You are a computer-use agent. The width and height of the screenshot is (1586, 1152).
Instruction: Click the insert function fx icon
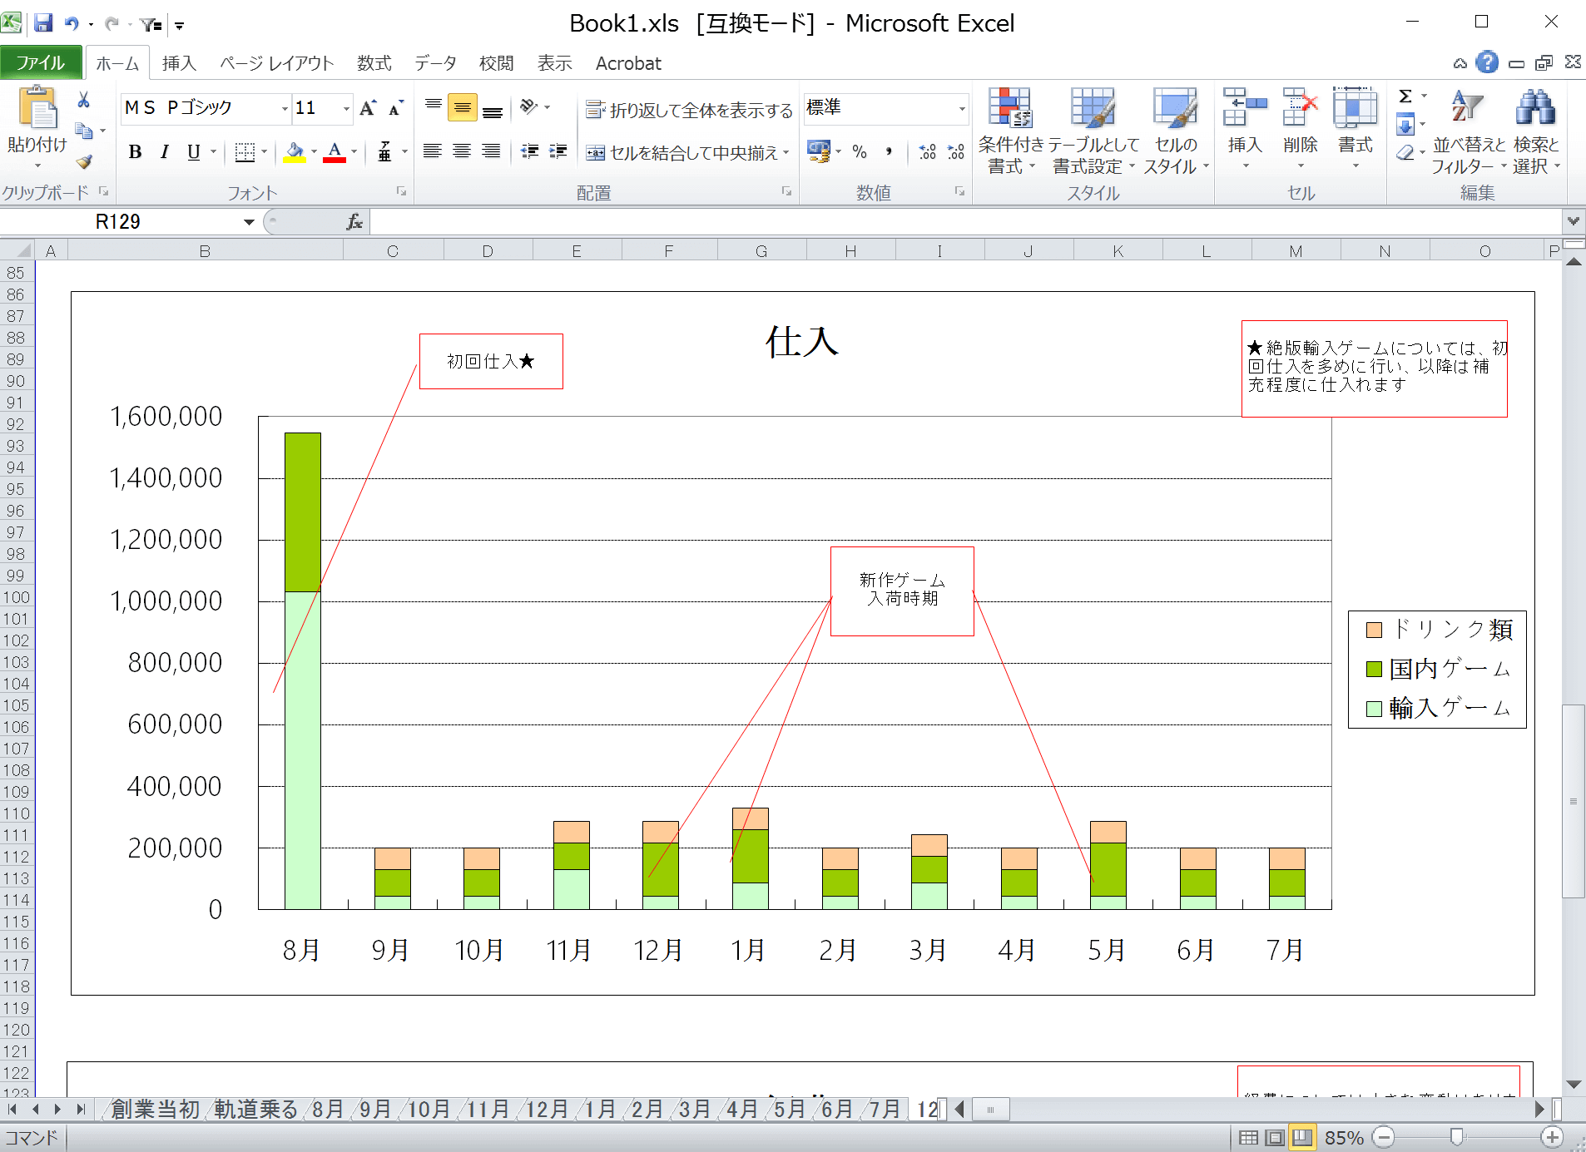[354, 222]
